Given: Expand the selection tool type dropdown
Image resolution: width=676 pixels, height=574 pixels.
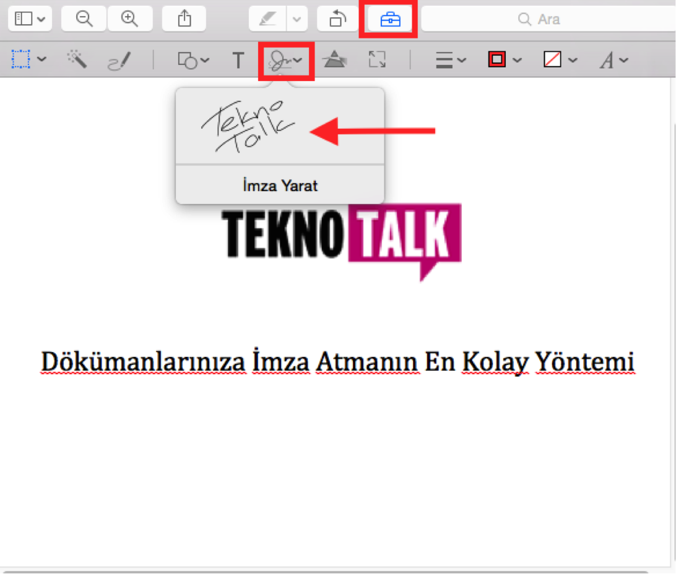Looking at the screenshot, I should (42, 59).
